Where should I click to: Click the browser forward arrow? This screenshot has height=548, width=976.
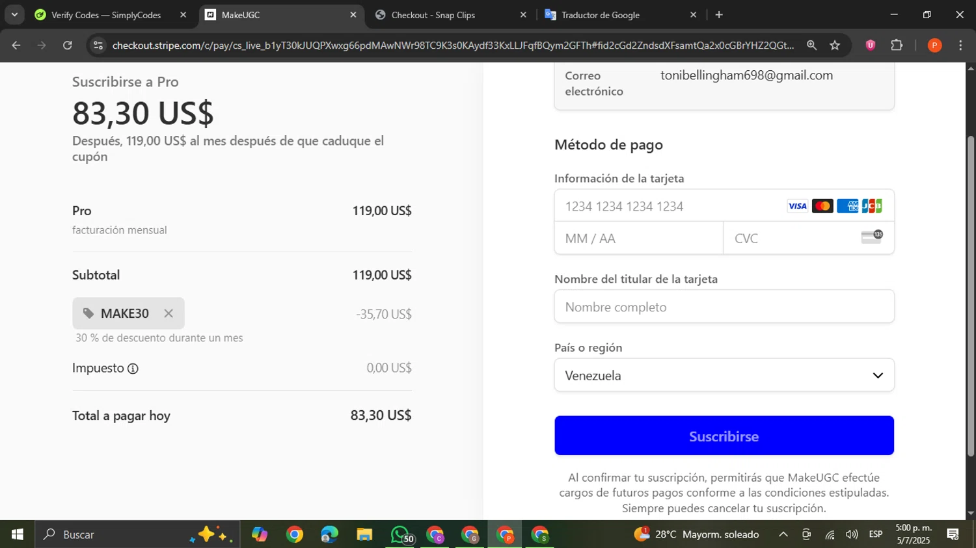42,45
